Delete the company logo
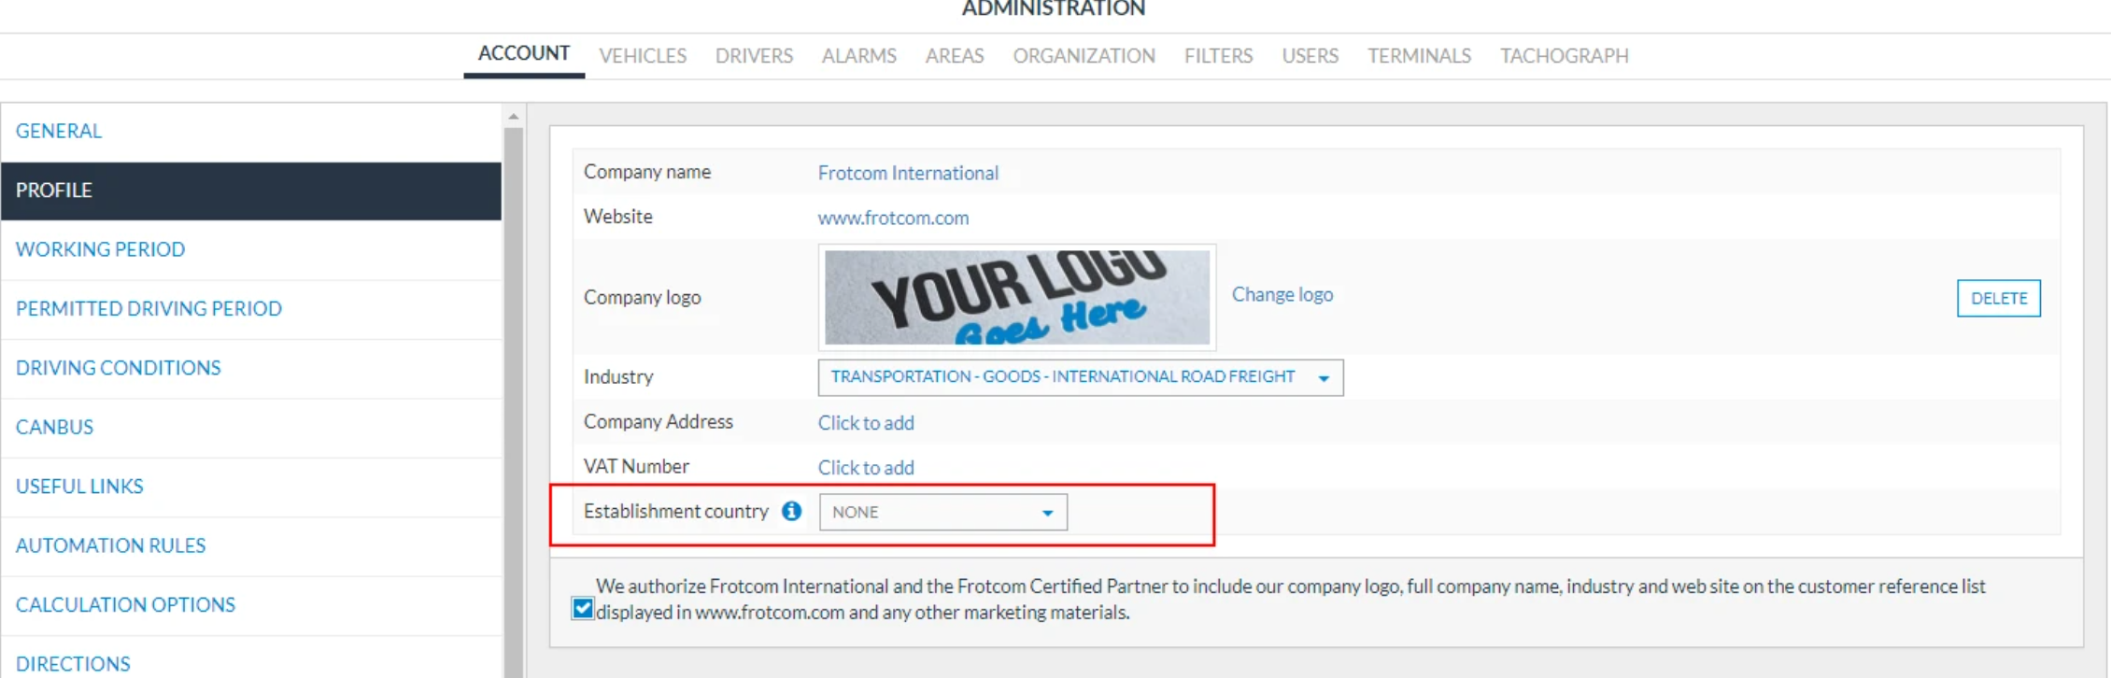 (1998, 298)
